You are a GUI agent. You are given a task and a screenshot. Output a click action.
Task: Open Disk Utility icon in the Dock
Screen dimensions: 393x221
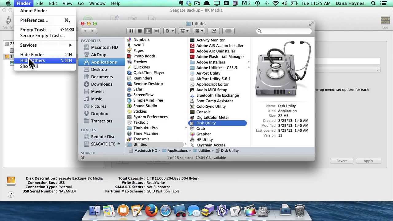pyautogui.click(x=264, y=211)
